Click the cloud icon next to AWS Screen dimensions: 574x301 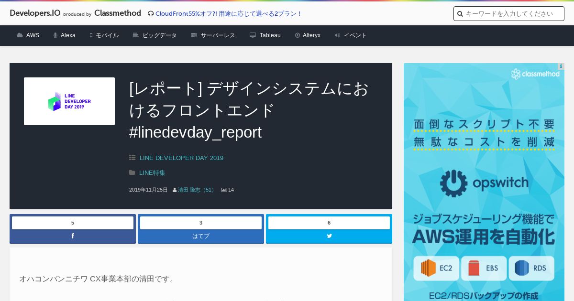coord(20,35)
